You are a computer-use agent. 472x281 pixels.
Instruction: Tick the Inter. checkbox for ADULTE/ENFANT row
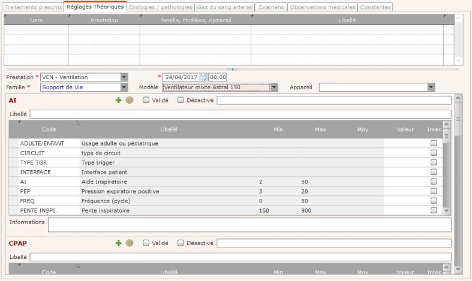click(434, 143)
